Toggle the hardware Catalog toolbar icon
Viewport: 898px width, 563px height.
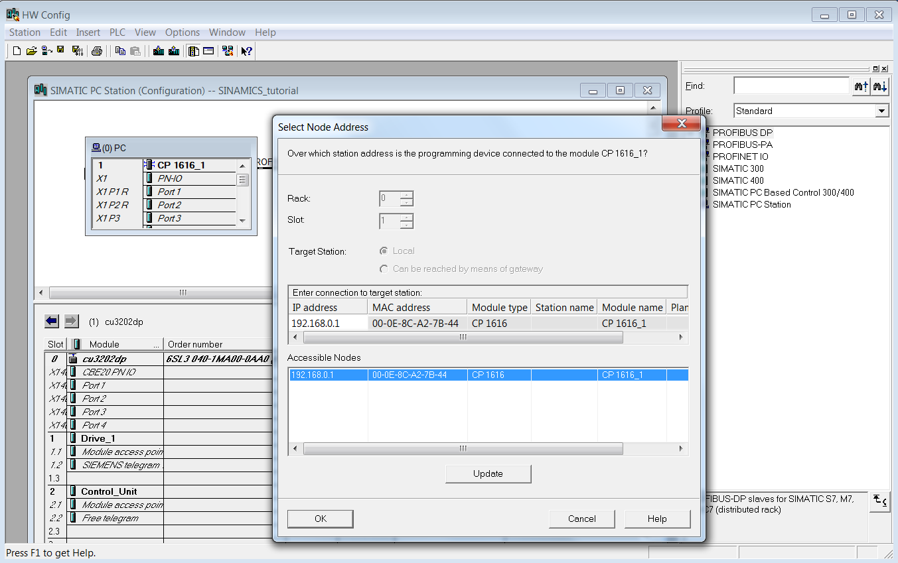pos(194,51)
